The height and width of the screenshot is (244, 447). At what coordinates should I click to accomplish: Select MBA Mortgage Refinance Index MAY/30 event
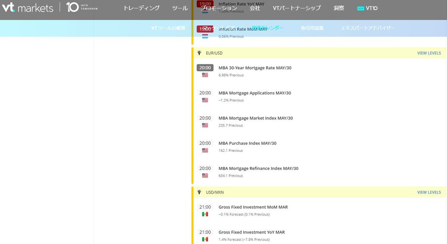click(x=258, y=168)
